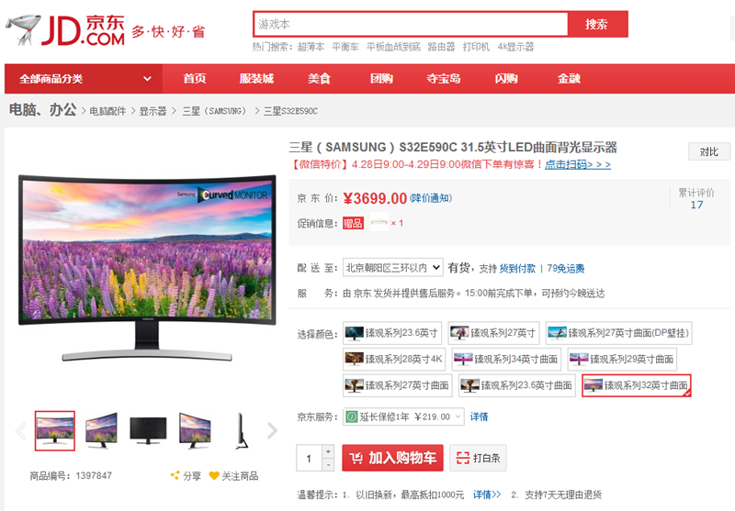Screen dimensions: 735x511
Task: Click the 赠品 gift thumbnail
Action: (379, 222)
